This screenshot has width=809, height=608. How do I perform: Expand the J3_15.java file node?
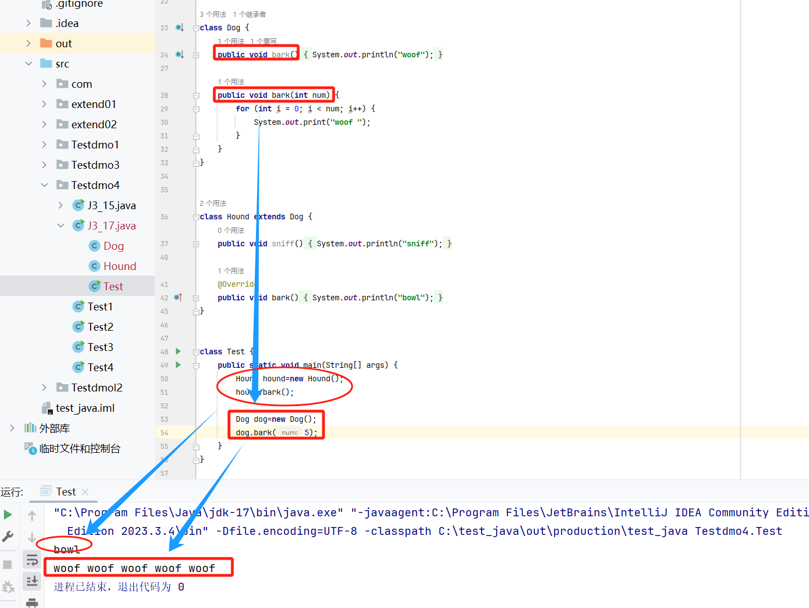point(61,205)
